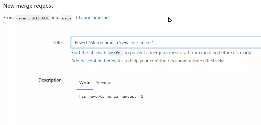This screenshot has height=125, width=261.
Task: Click the word 'into' between branch names
Action: click(x=56, y=18)
